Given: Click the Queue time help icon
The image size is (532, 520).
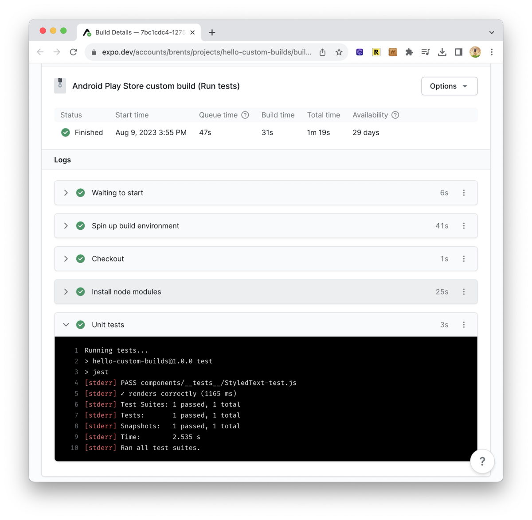Looking at the screenshot, I should tap(245, 115).
